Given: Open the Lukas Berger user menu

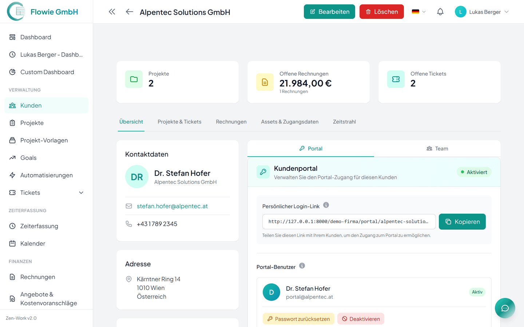Looking at the screenshot, I should [x=482, y=12].
